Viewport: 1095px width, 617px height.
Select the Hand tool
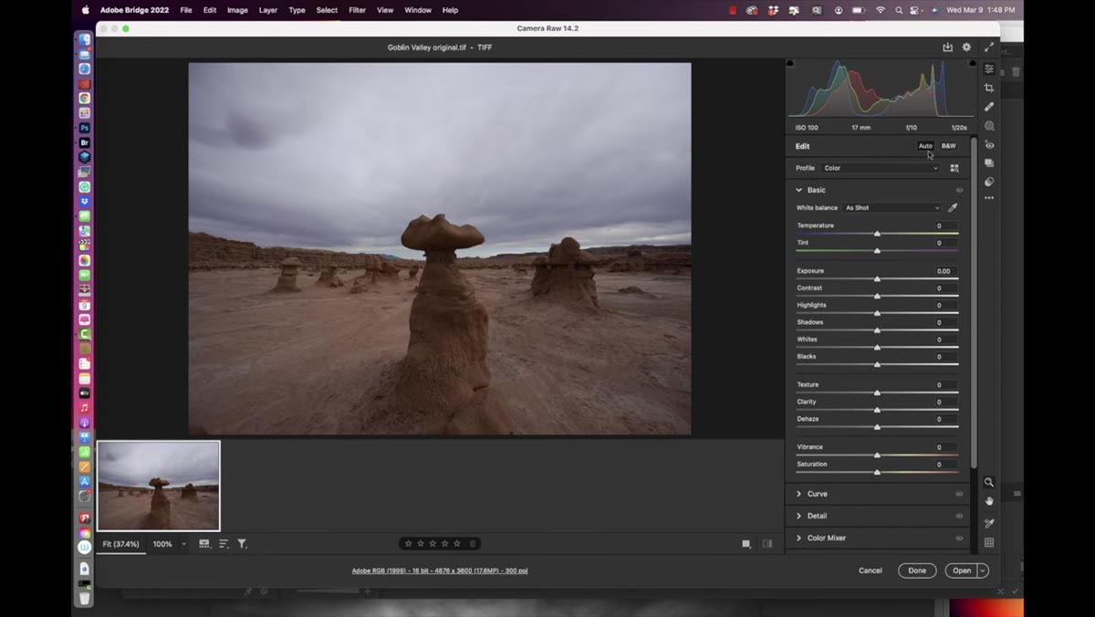(x=989, y=501)
